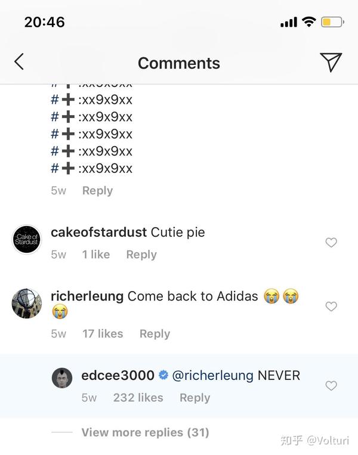The image size is (358, 455).
Task: Open edcee3000's profile avatar
Action: pos(62,378)
